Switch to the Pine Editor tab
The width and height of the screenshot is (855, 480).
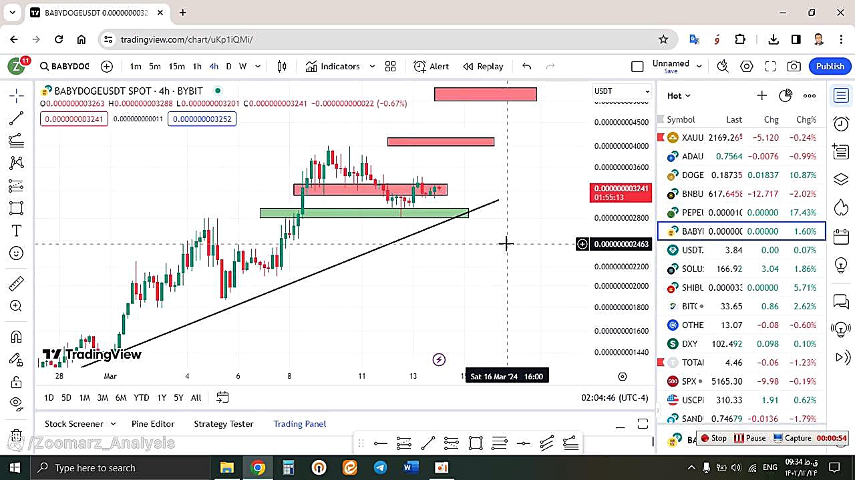(x=153, y=424)
